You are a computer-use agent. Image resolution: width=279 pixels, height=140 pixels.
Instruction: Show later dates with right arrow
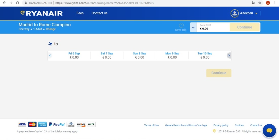(229, 55)
